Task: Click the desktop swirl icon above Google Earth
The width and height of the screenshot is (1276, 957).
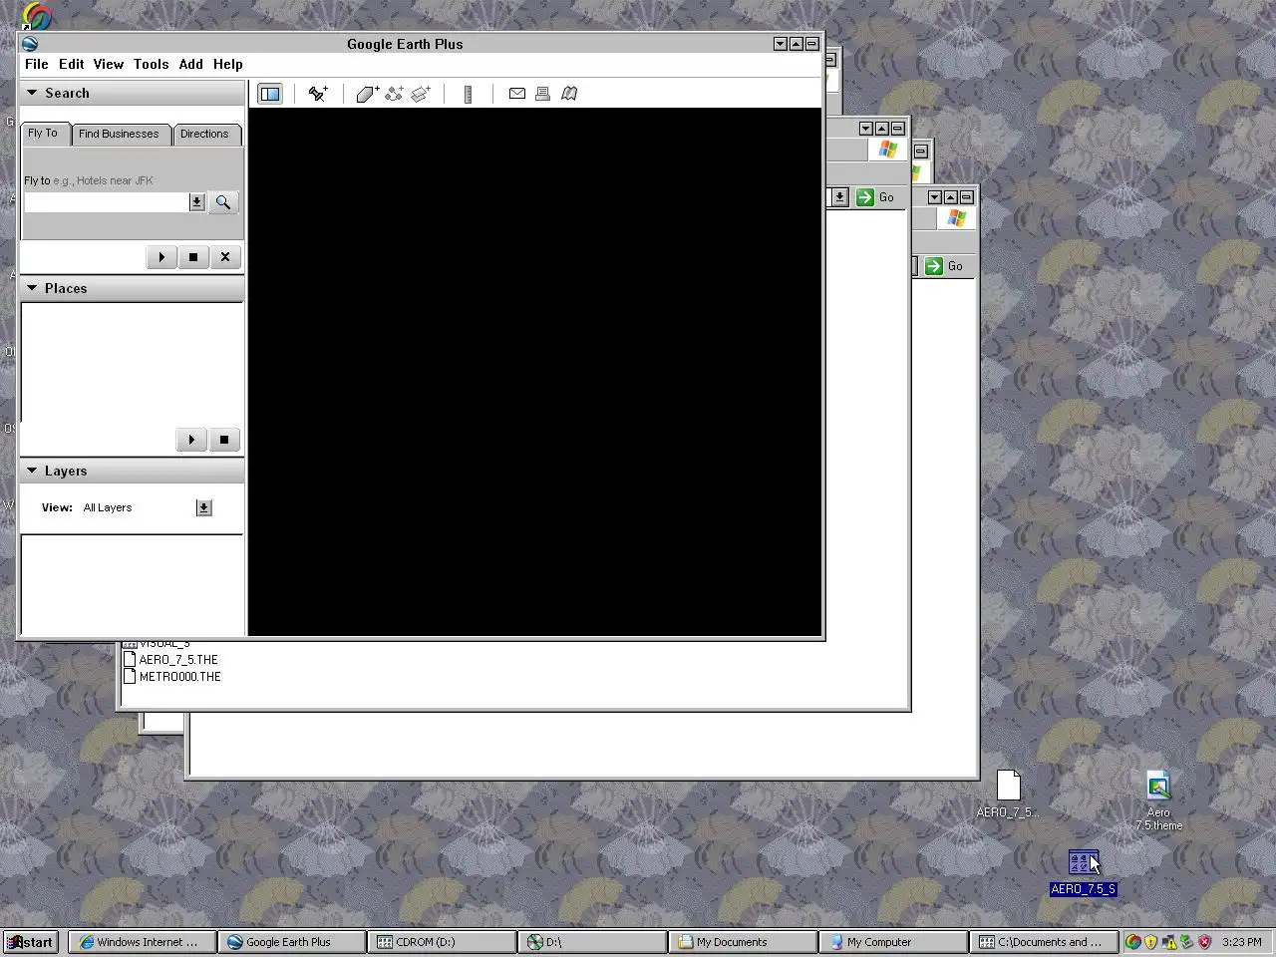Action: click(37, 16)
